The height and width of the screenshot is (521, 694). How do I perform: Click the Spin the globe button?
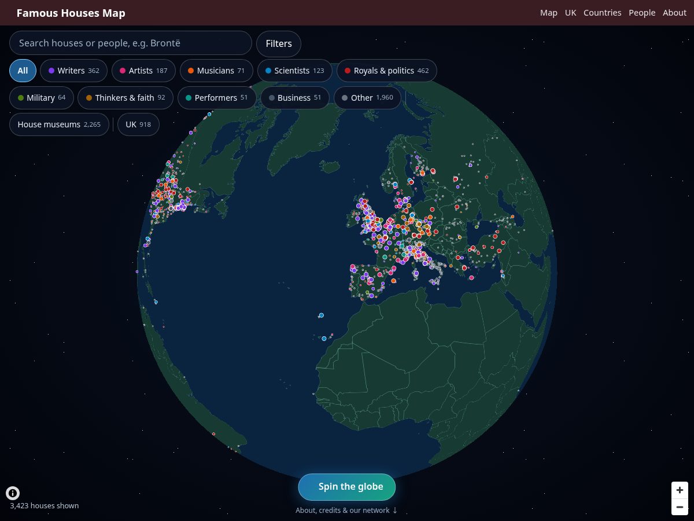(347, 487)
